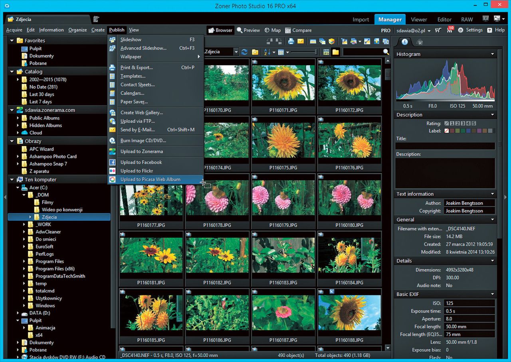Screen dimensions: 511x362
Task: Open the Zdjecia path dropdown
Action: (x=236, y=52)
